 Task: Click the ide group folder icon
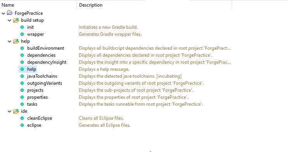[x=16, y=111]
